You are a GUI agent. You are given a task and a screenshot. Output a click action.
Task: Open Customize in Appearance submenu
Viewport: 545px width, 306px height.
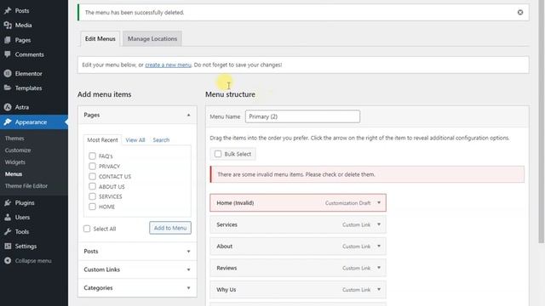pyautogui.click(x=18, y=150)
